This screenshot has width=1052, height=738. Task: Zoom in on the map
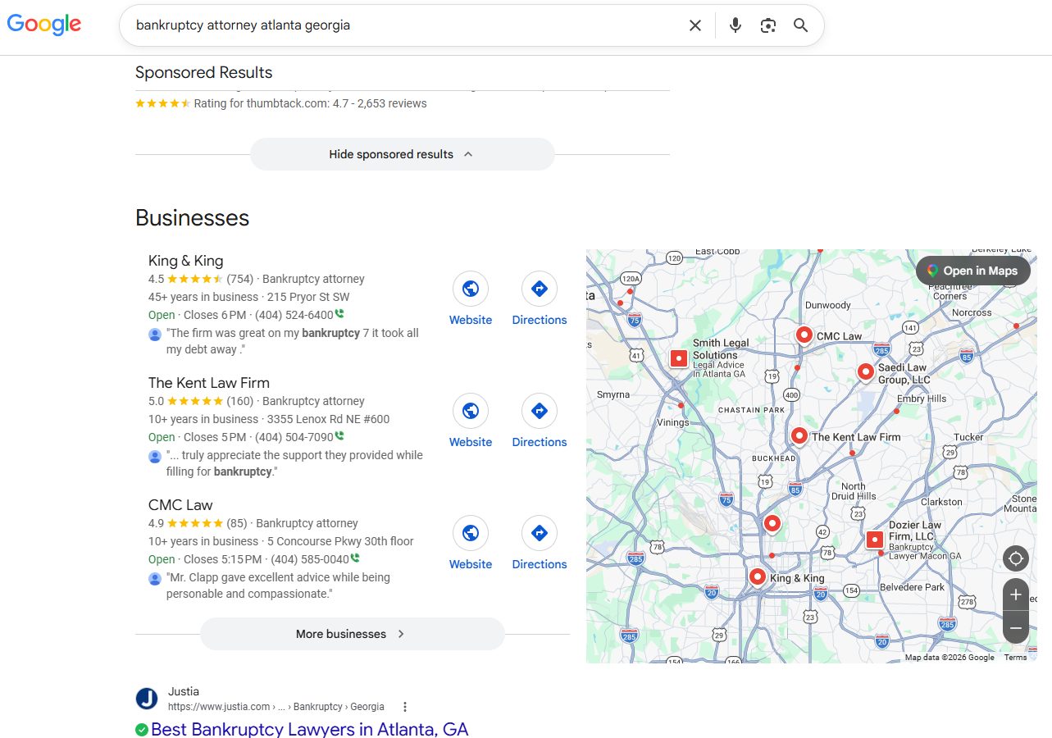(x=1016, y=594)
